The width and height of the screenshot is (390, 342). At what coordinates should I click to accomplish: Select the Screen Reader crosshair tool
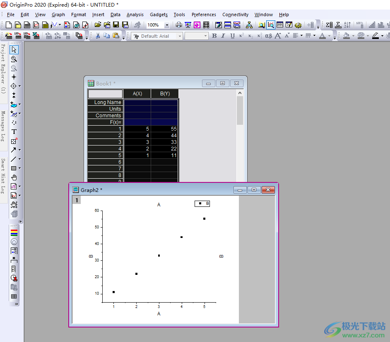tap(14, 77)
